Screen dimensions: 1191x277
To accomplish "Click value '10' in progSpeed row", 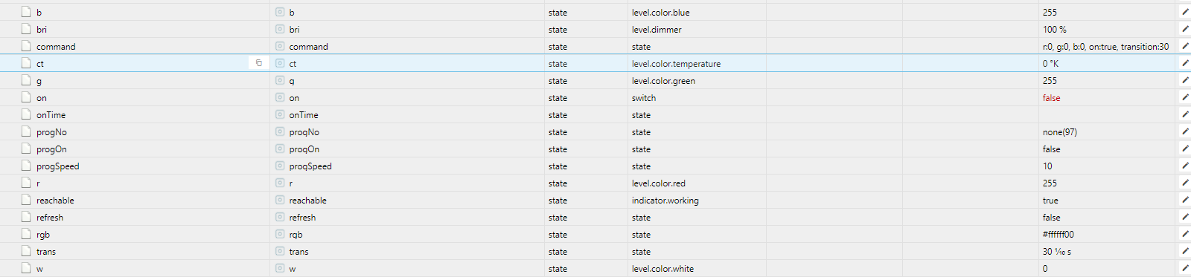I will 1047,166.
